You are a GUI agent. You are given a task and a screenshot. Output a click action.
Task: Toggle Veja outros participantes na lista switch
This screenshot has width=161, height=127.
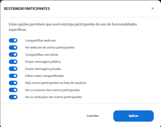pos(13,83)
